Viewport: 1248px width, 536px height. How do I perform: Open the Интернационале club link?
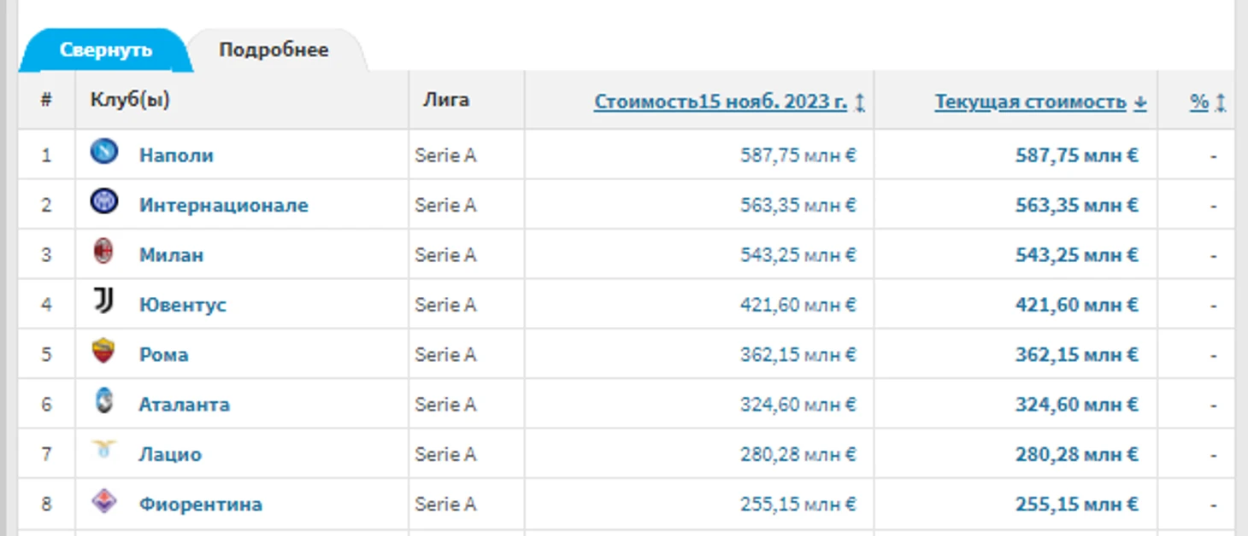[223, 205]
